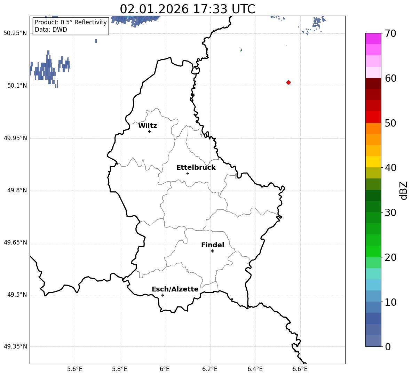
Task: Click the 40 label on the colorbar
Action: pos(390,168)
